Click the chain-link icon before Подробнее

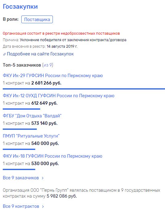[4, 54]
